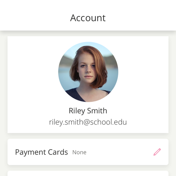This screenshot has width=176, height=176.
Task: Click the Account header title
Action: click(x=88, y=18)
